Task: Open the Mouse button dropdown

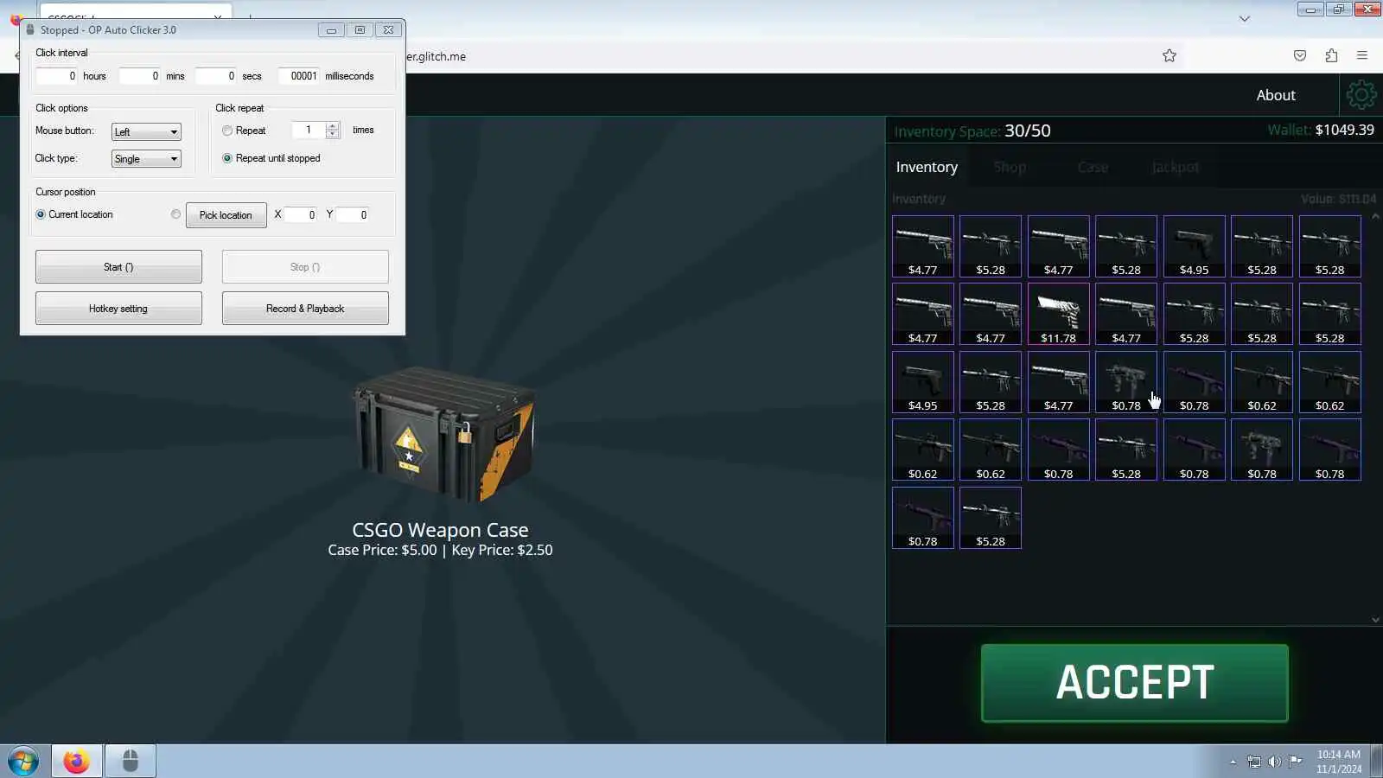Action: (146, 131)
